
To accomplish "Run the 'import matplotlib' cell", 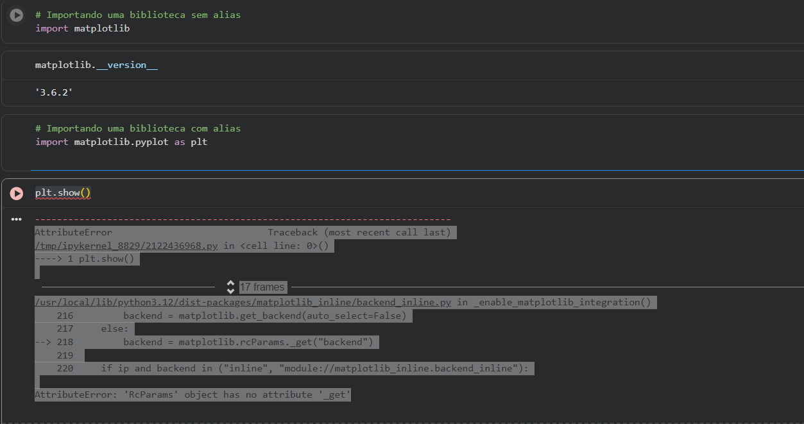I will coord(17,15).
